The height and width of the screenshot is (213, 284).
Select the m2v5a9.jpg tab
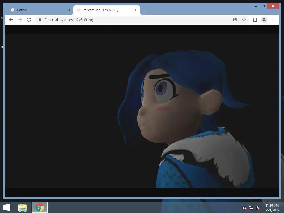[x=107, y=10]
